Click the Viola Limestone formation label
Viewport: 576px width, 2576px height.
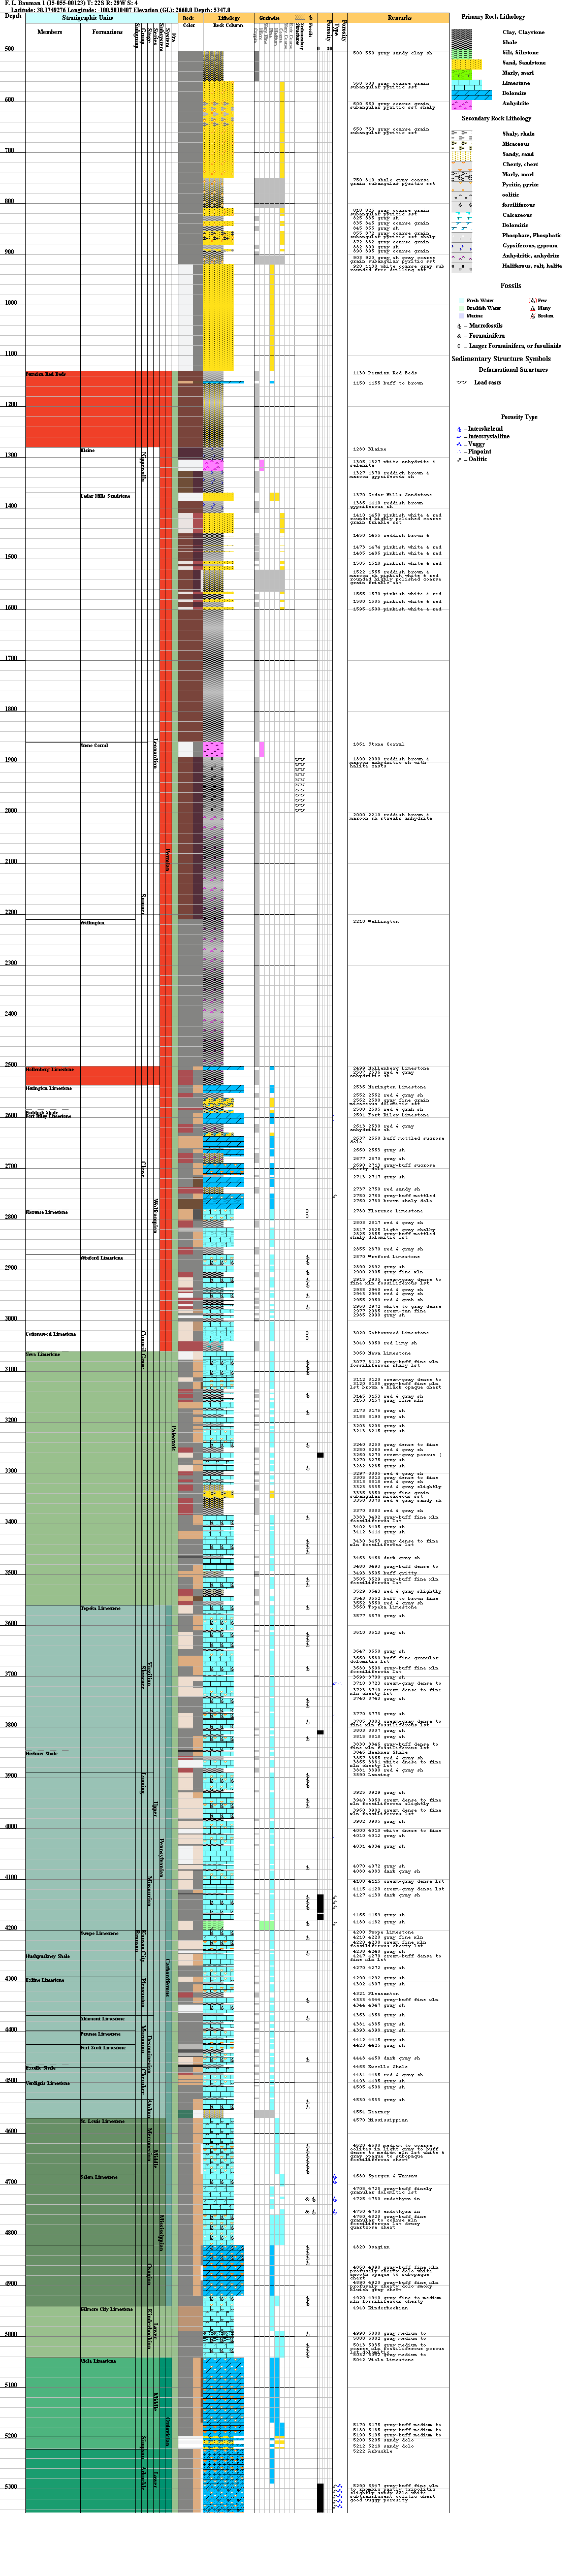tap(98, 2360)
